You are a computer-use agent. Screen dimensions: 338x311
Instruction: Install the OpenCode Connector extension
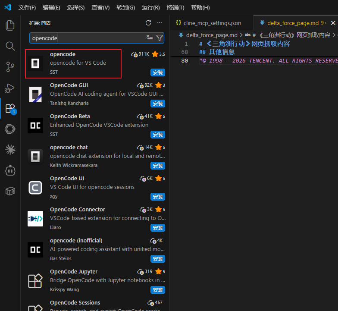[158, 228]
